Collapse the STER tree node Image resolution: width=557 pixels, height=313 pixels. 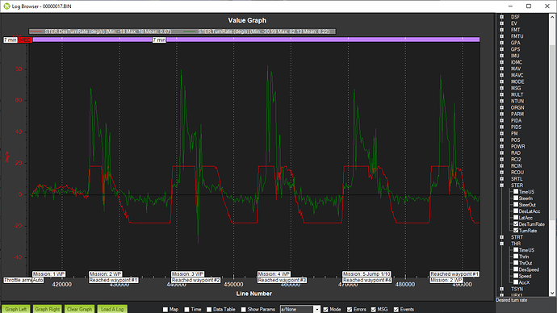501,186
